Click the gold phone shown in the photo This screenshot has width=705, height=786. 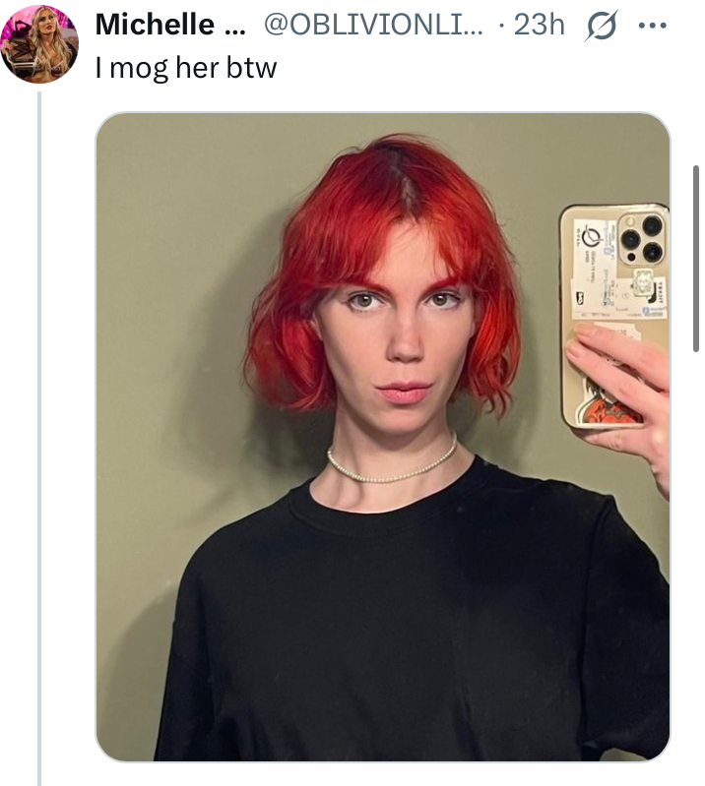[x=614, y=316]
